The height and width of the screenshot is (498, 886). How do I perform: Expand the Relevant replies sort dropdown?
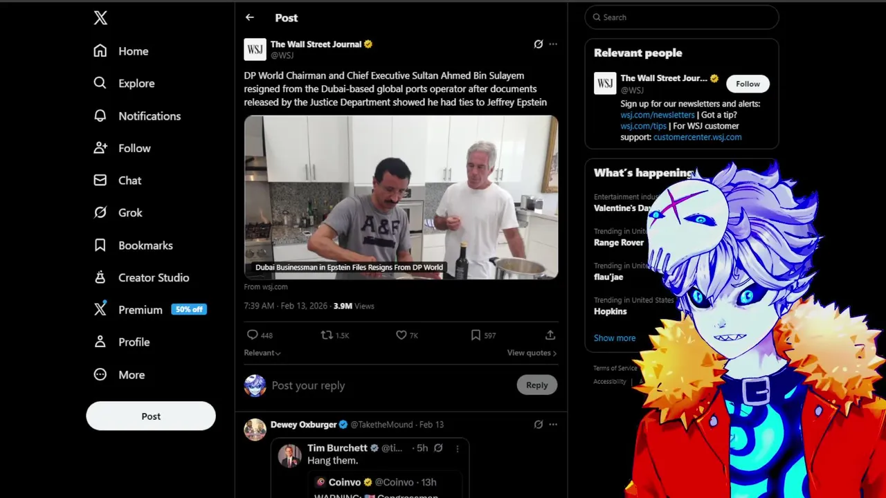coord(262,353)
